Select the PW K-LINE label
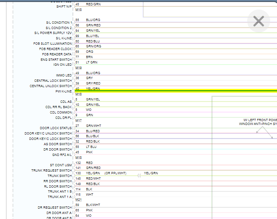277x219 pixels. [x=64, y=91]
